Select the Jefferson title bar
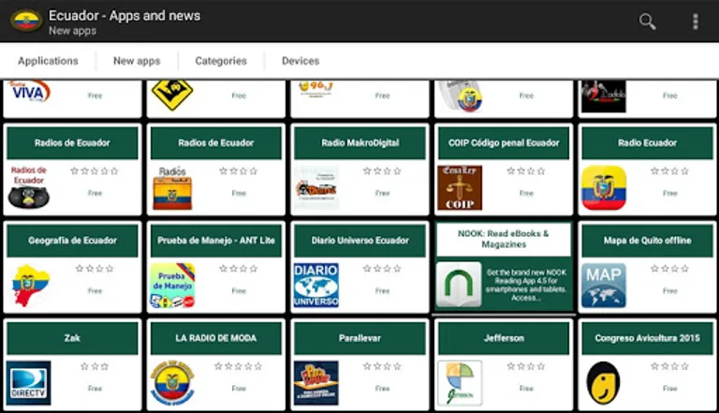 (504, 338)
